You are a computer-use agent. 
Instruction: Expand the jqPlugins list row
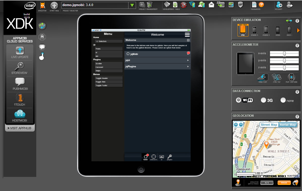tap(157, 67)
